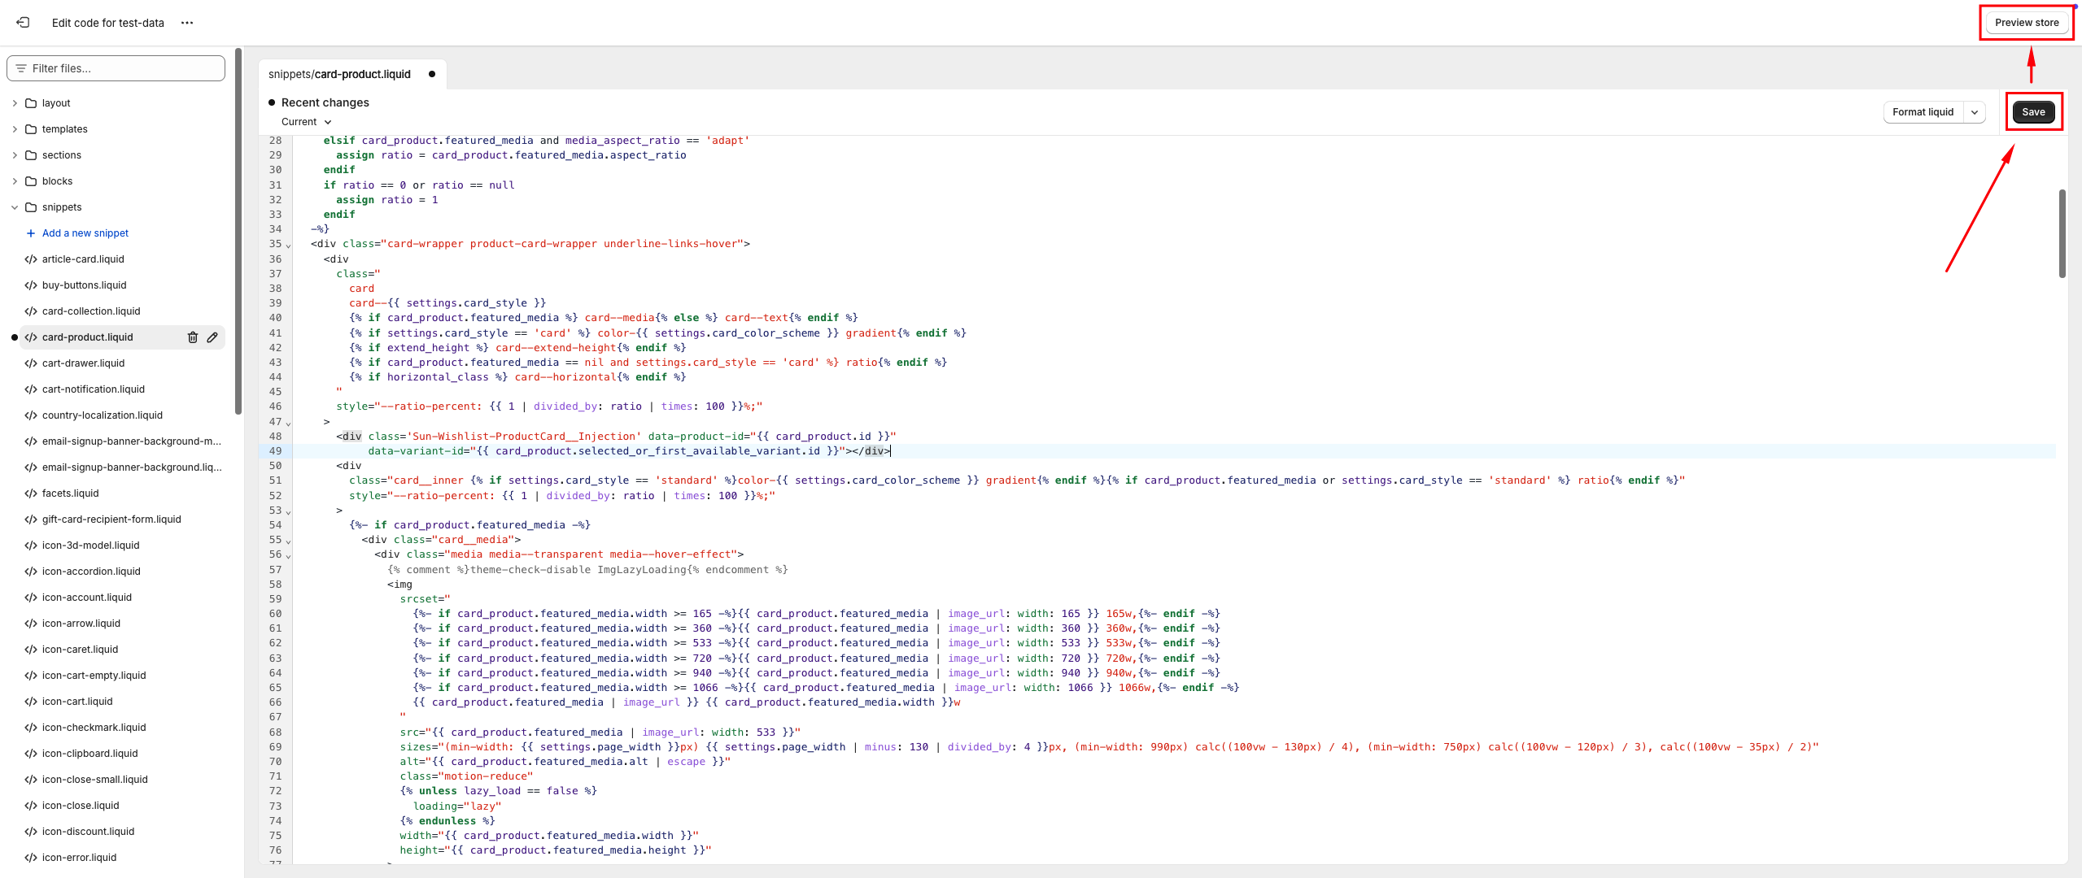Fold code block at line 35
Screen dimensions: 2082x878
[288, 246]
